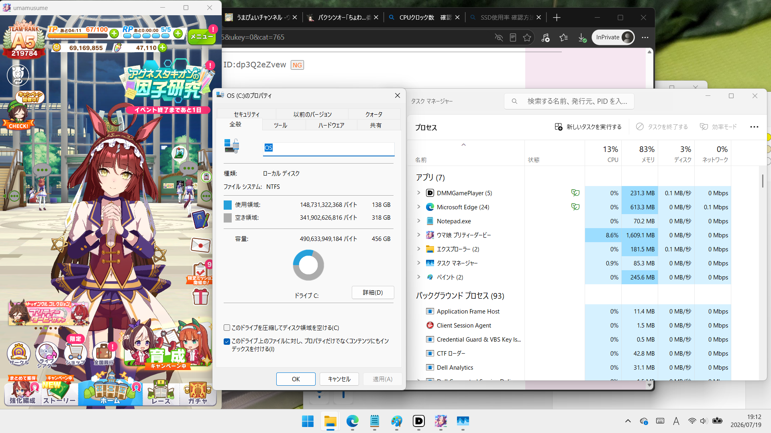Click the NG button beside the ID

(x=297, y=65)
